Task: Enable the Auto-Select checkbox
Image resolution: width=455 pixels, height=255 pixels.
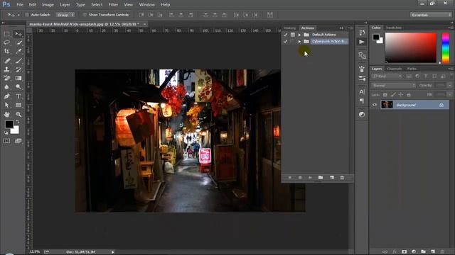Action: [x=27, y=15]
